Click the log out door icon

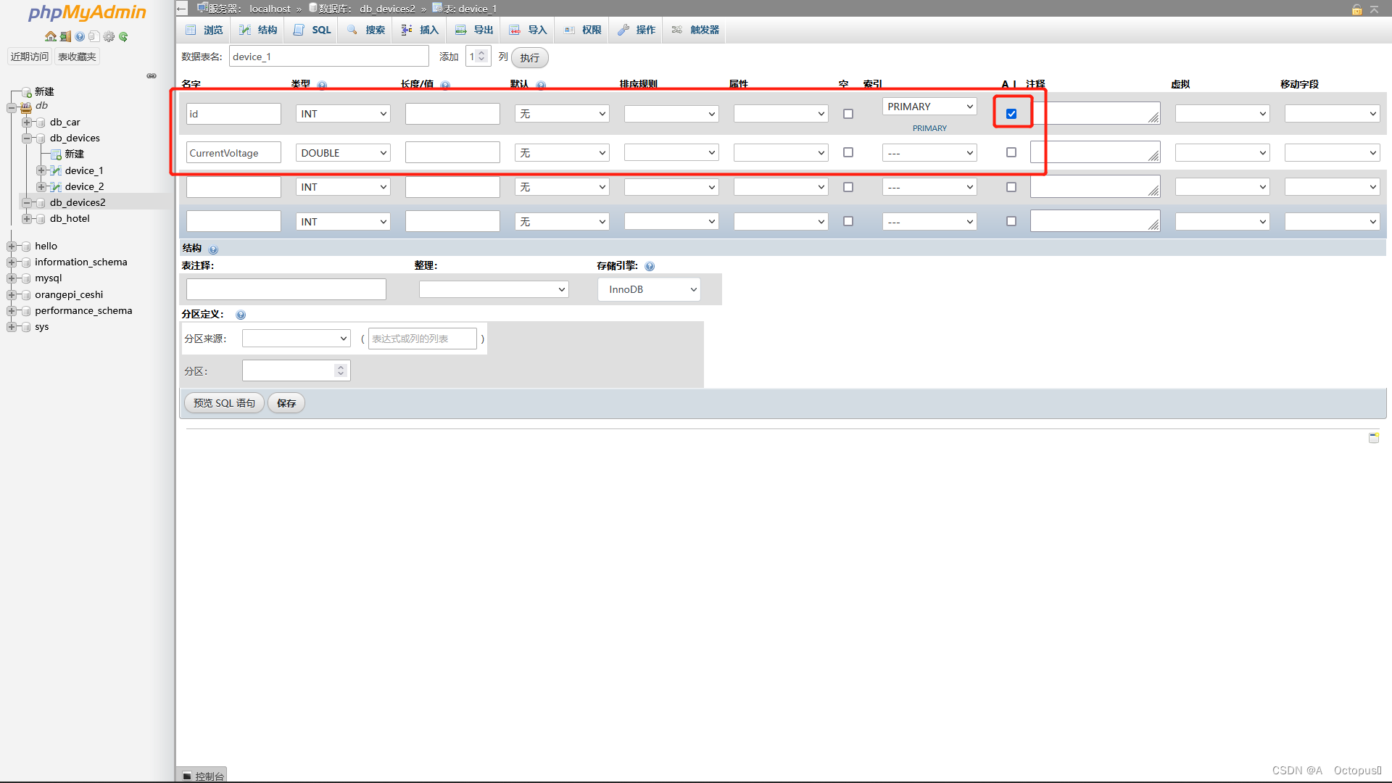(x=65, y=36)
